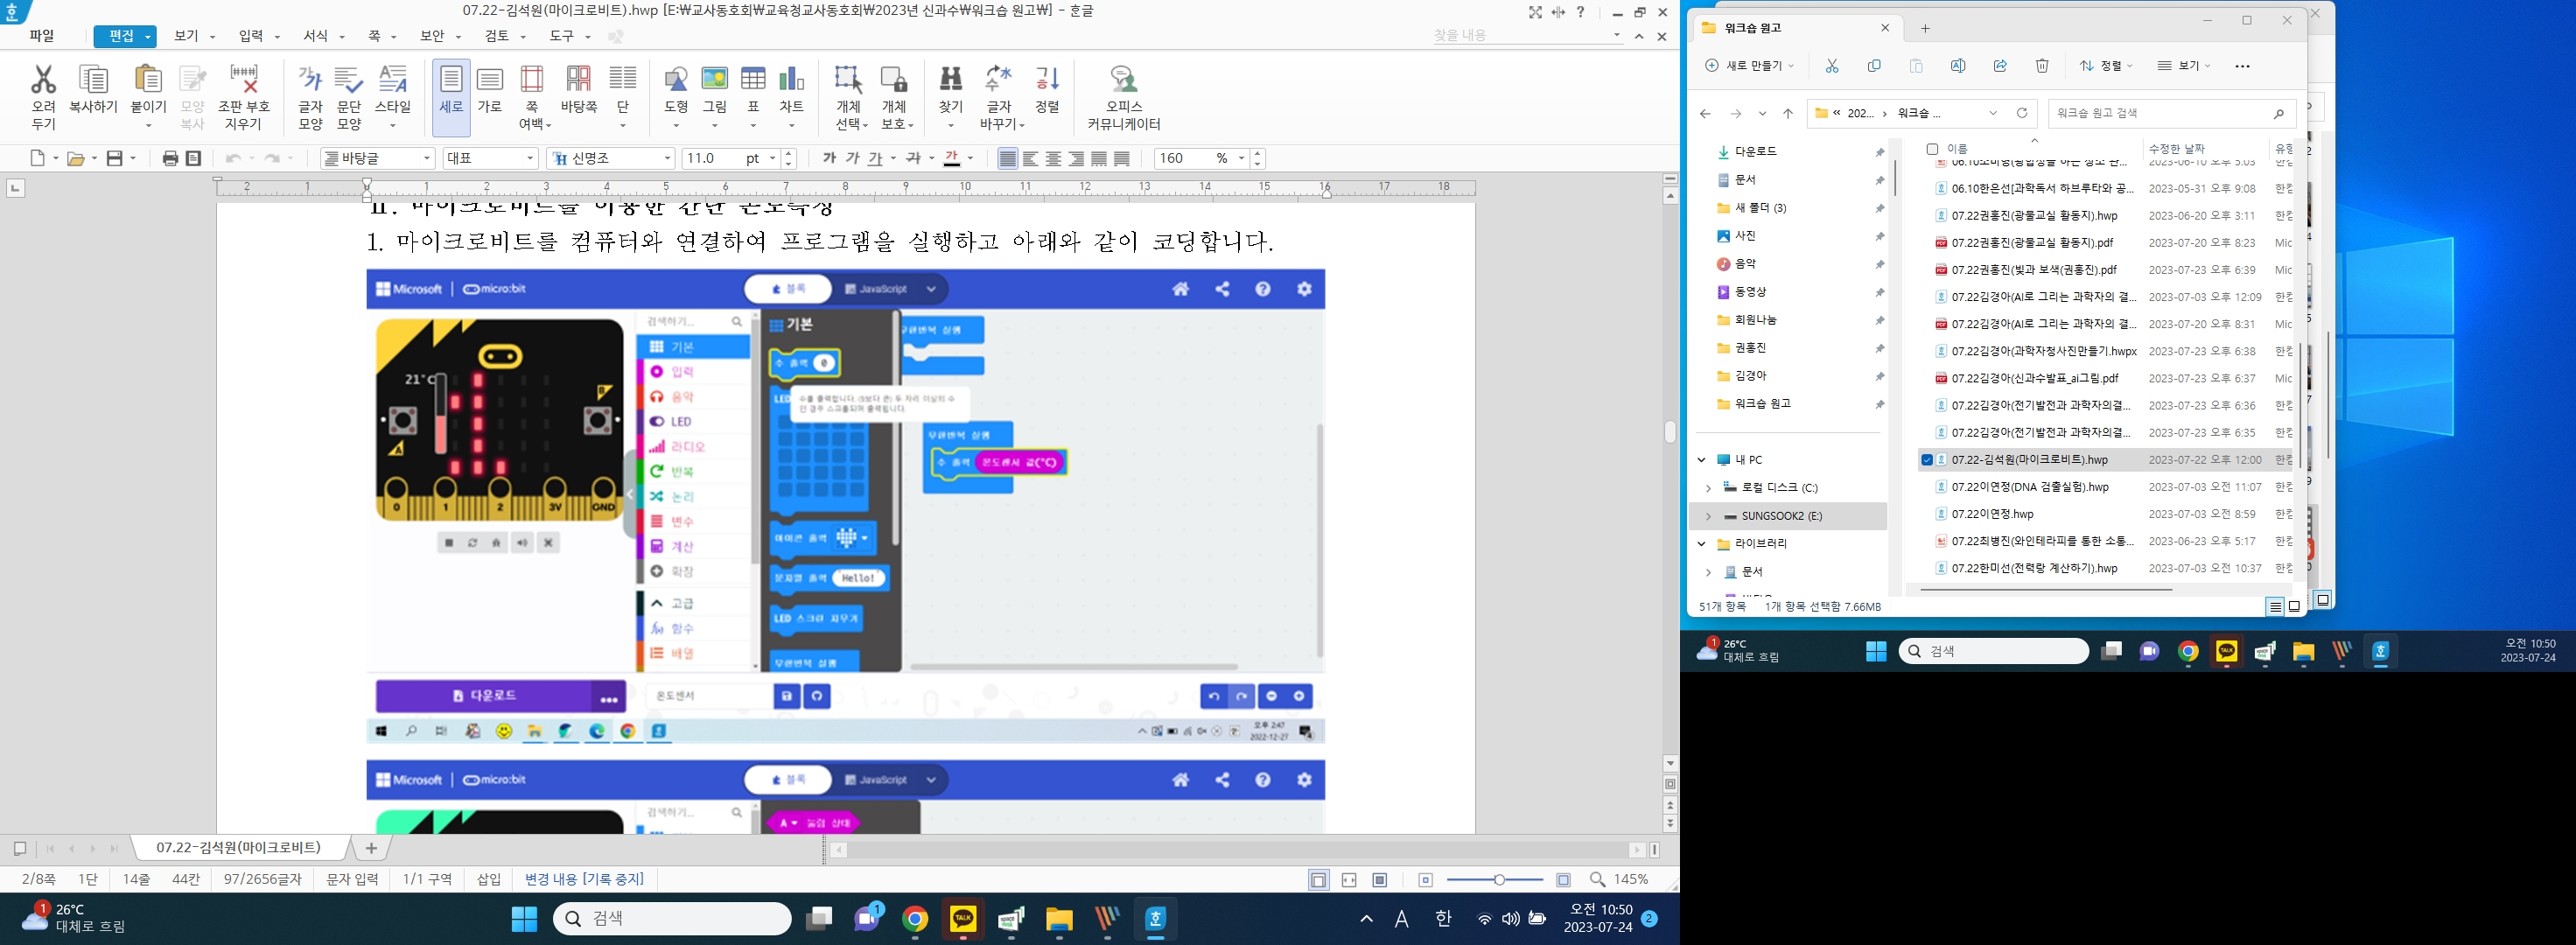Click the zoom slider at 145%
2576x945 pixels.
(1498, 880)
